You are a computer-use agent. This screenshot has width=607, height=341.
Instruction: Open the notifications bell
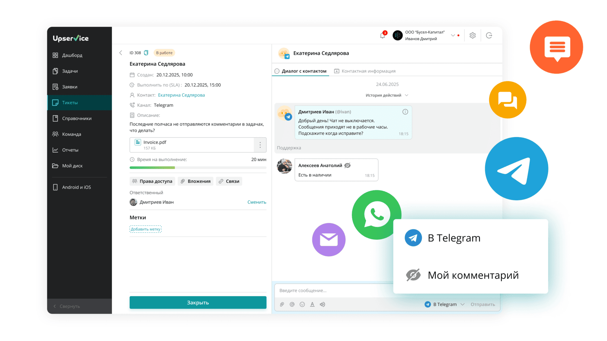click(x=383, y=35)
